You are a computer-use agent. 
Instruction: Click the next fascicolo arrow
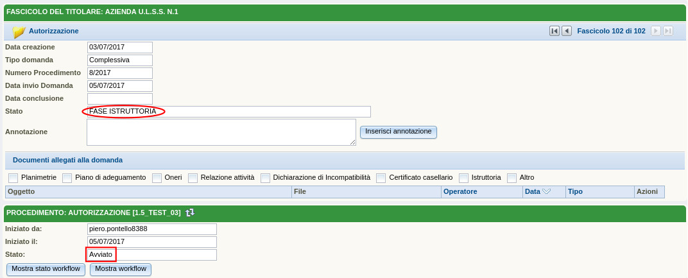655,31
